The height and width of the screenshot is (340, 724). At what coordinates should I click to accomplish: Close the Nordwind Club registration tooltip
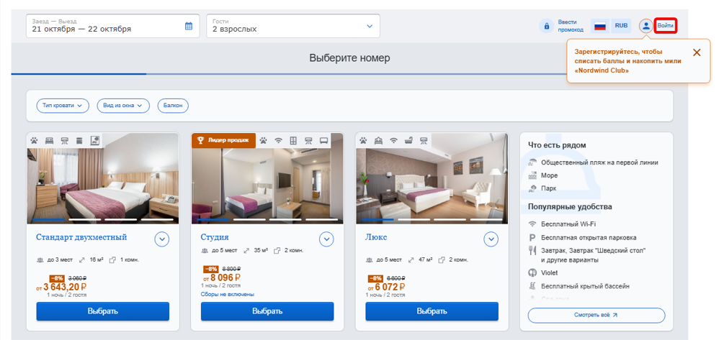coord(697,52)
